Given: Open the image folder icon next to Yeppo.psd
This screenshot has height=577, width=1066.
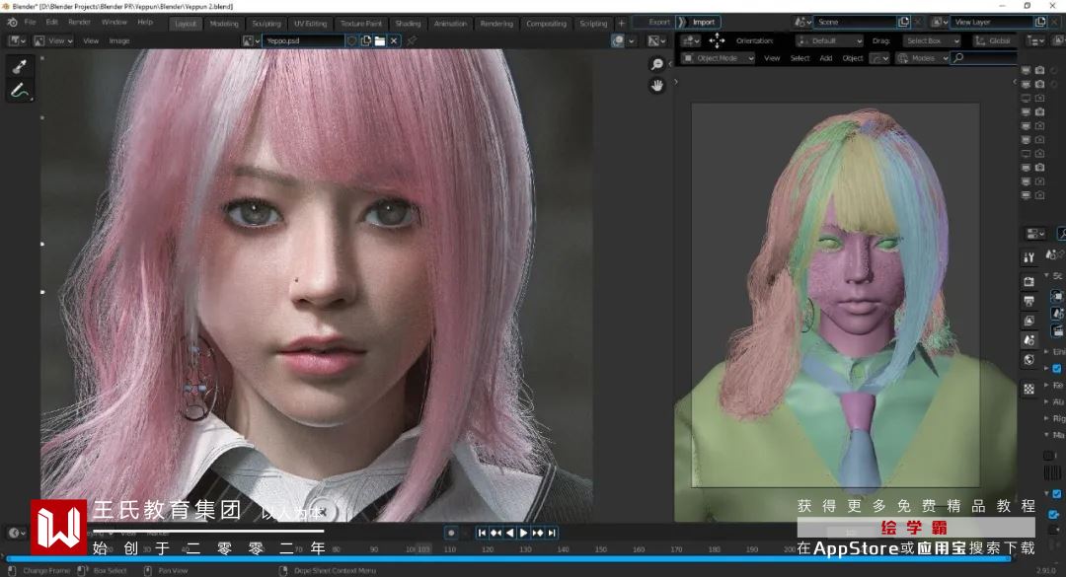Looking at the screenshot, I should [380, 40].
